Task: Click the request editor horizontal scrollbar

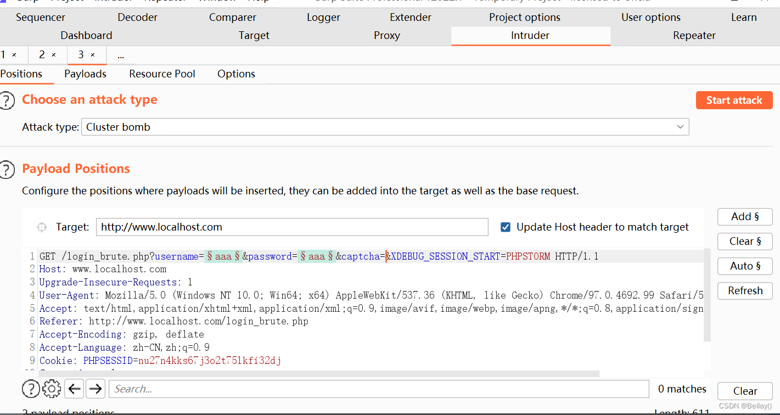Action: click(x=318, y=374)
